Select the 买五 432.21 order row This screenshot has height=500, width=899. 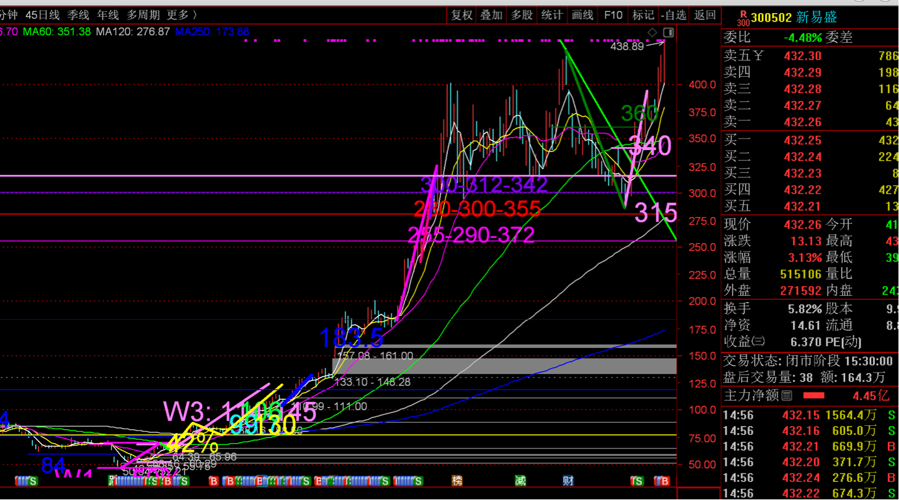(811, 206)
